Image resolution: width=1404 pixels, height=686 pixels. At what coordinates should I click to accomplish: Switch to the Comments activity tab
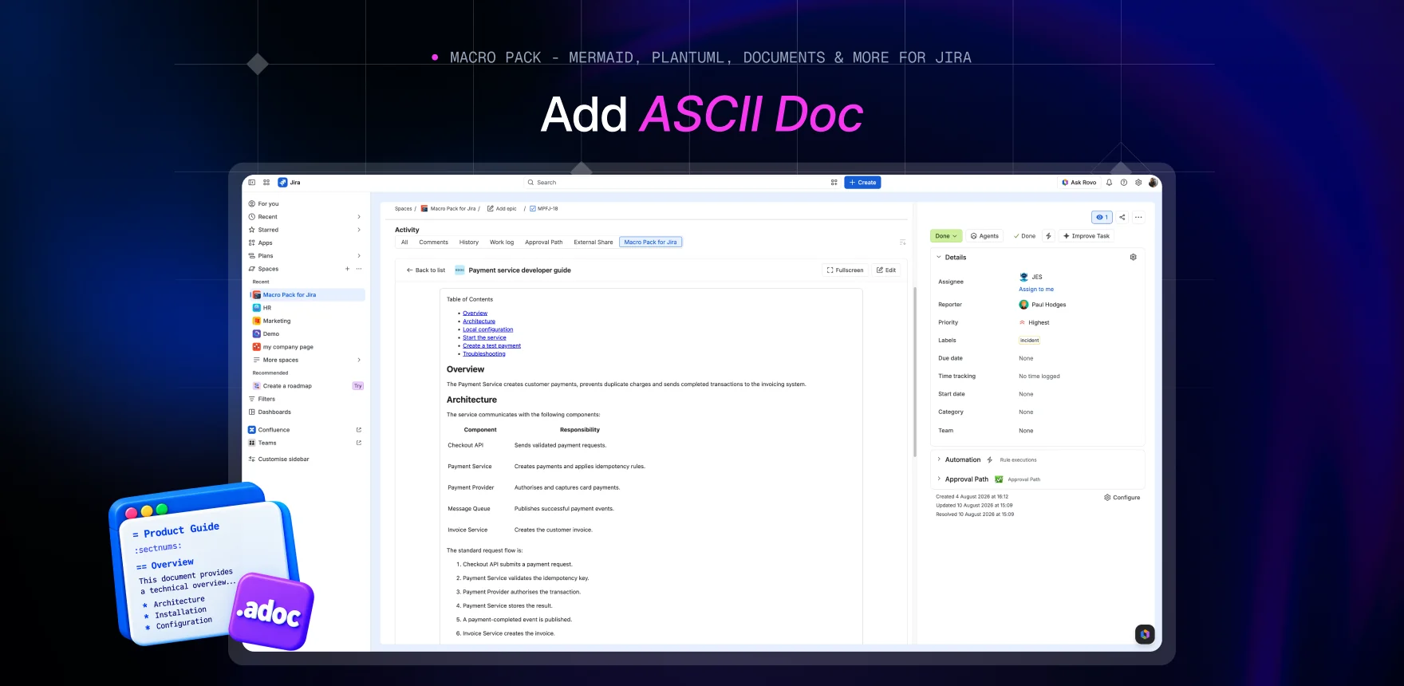433,242
